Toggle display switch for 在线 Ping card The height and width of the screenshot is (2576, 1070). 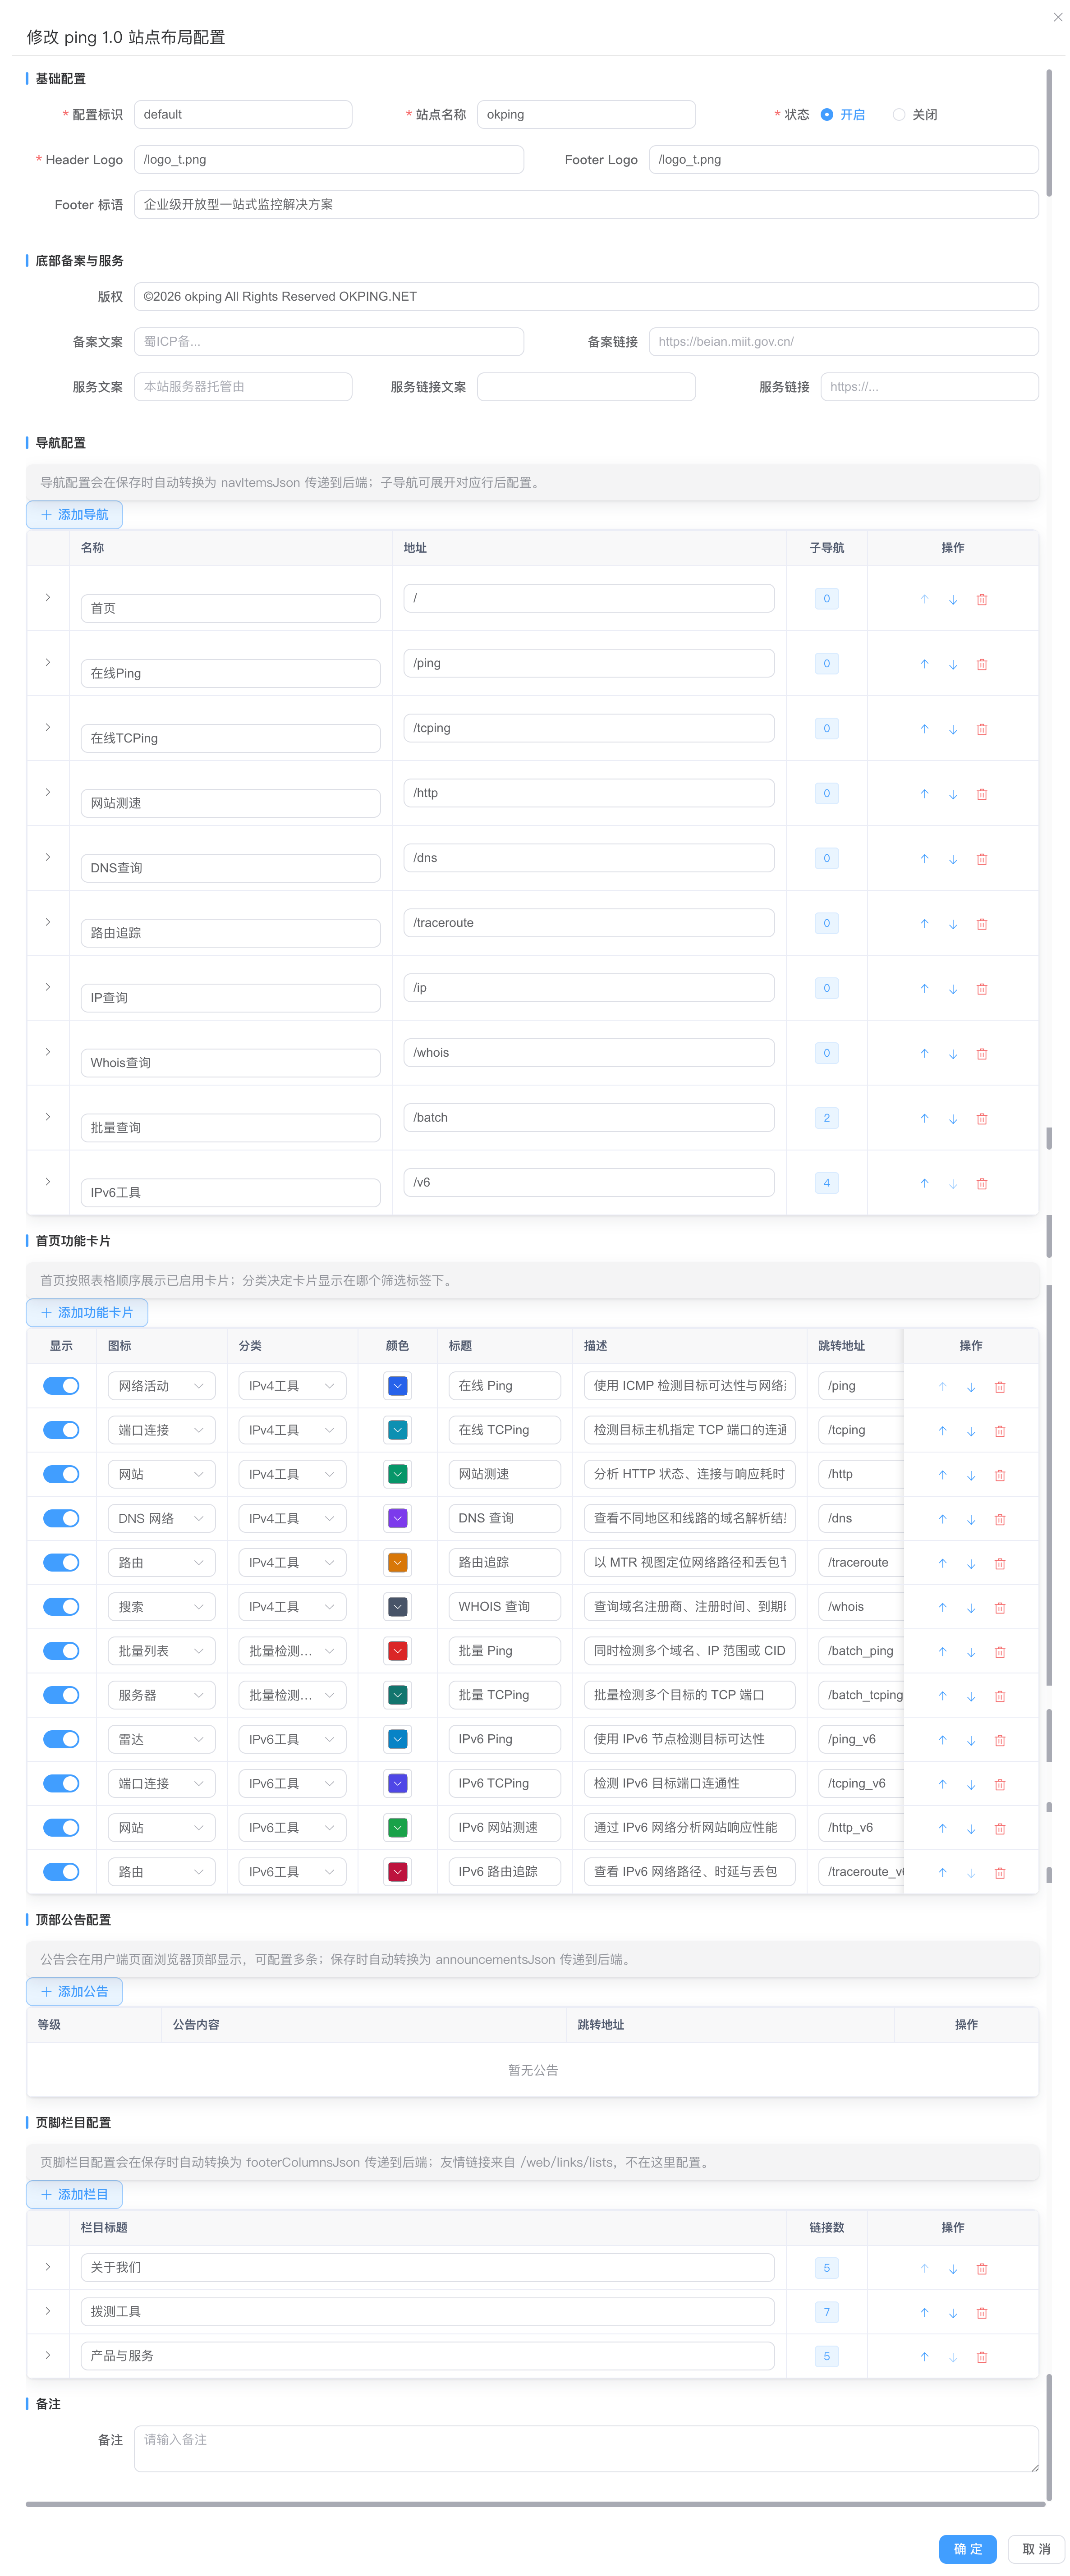(x=61, y=1386)
